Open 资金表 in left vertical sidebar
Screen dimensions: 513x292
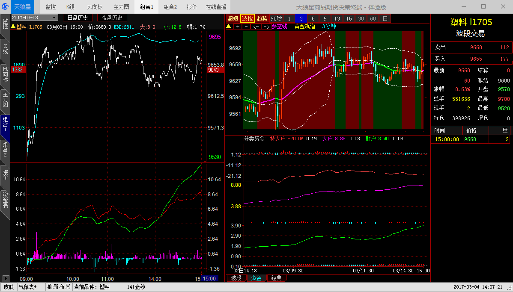[x=5, y=200]
